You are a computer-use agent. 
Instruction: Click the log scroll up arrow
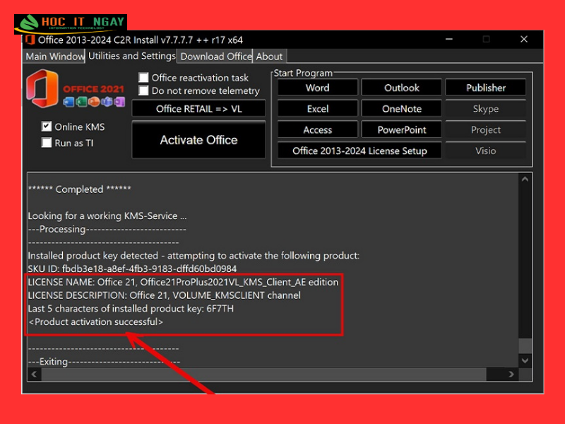click(x=525, y=179)
